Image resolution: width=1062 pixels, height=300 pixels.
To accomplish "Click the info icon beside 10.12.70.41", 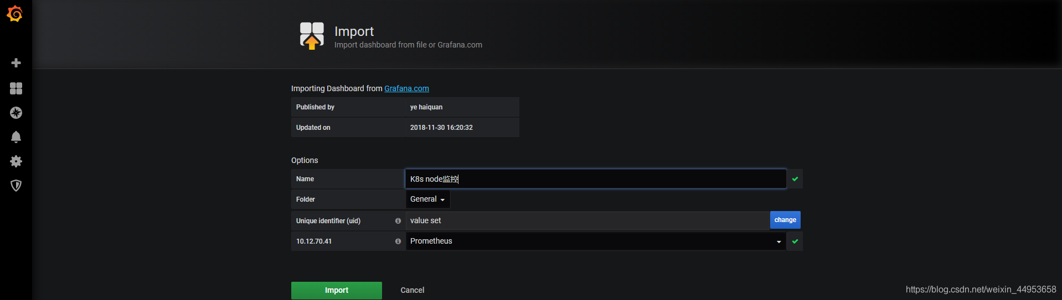I will point(398,241).
